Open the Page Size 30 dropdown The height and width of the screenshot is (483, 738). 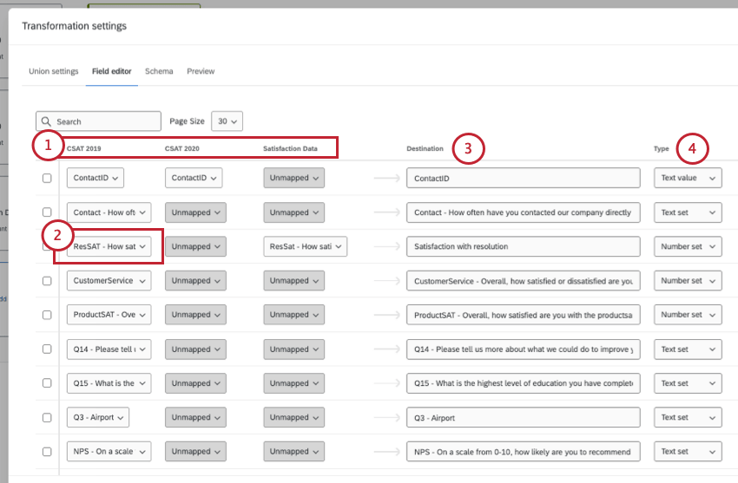[x=227, y=121]
